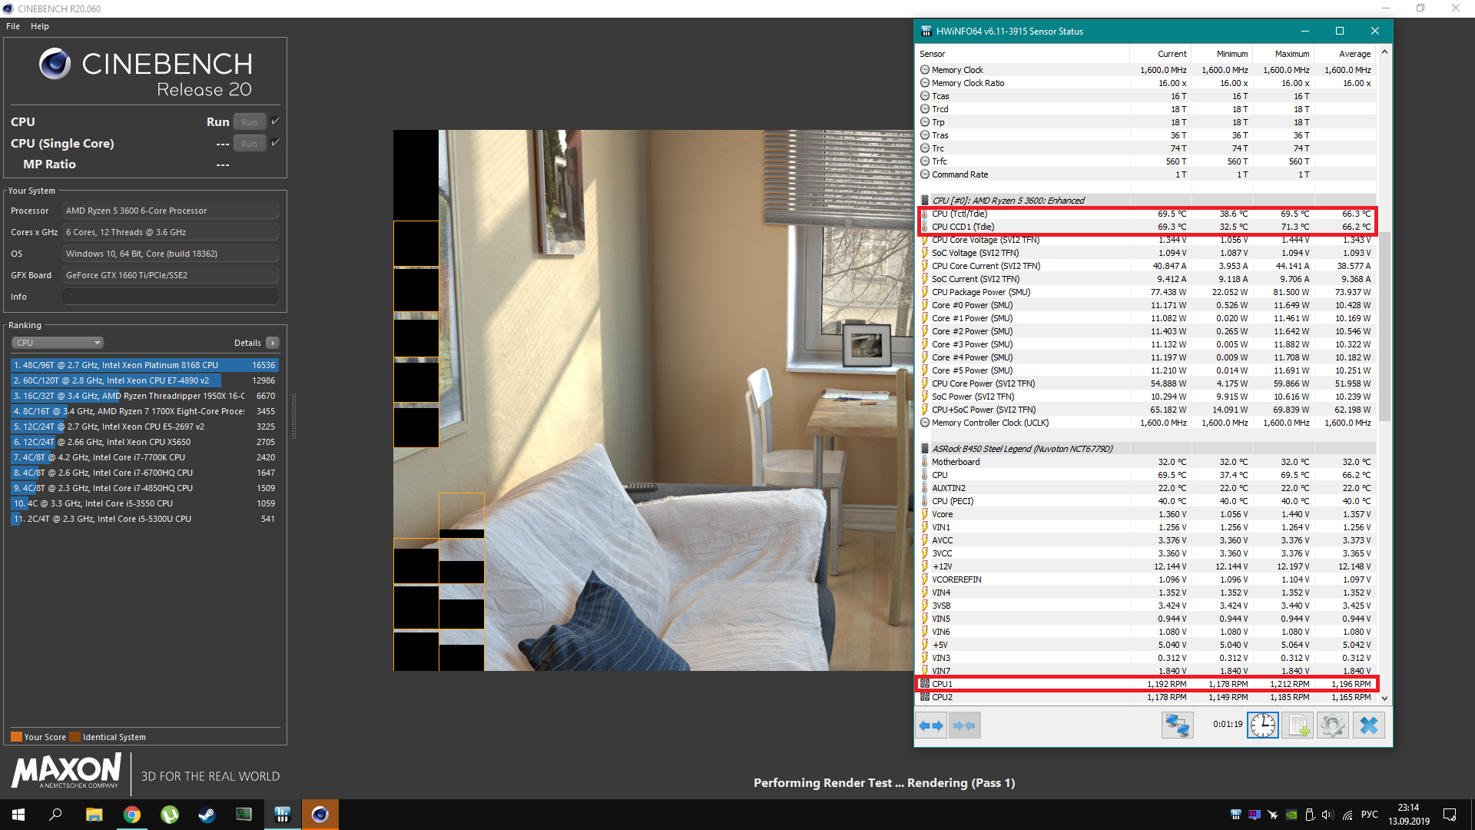
Task: Click the expand columns arrows icon in HWiNFO
Action: [x=931, y=725]
